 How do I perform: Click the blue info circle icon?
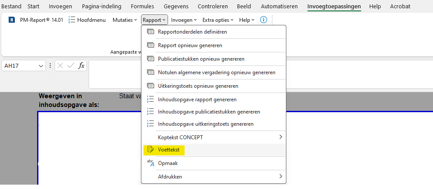[264, 20]
